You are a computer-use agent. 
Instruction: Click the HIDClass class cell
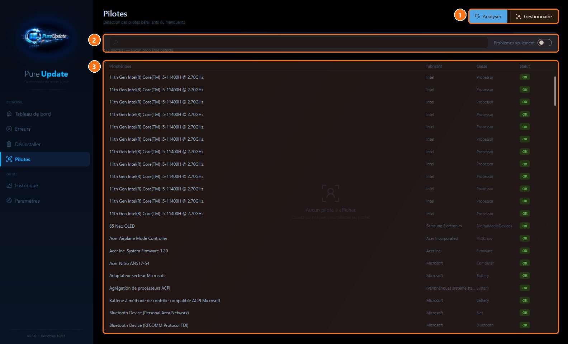coord(484,238)
